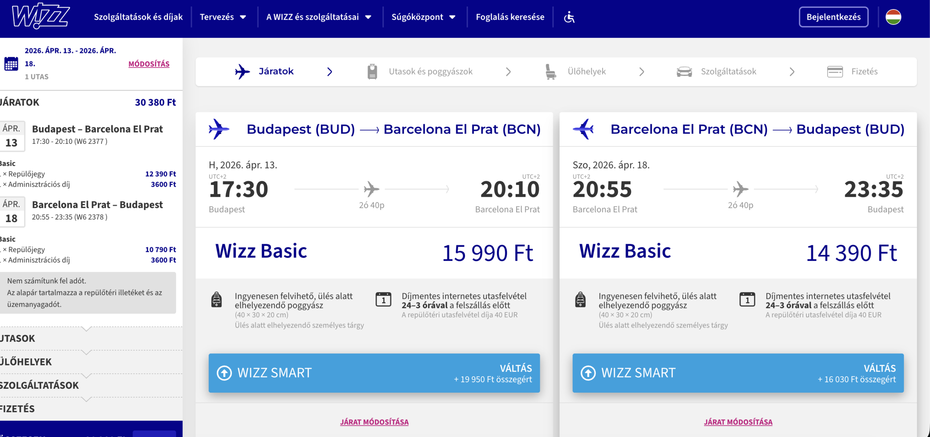Go to Foglalás keresése
Screen dimensions: 930x437
tap(510, 17)
